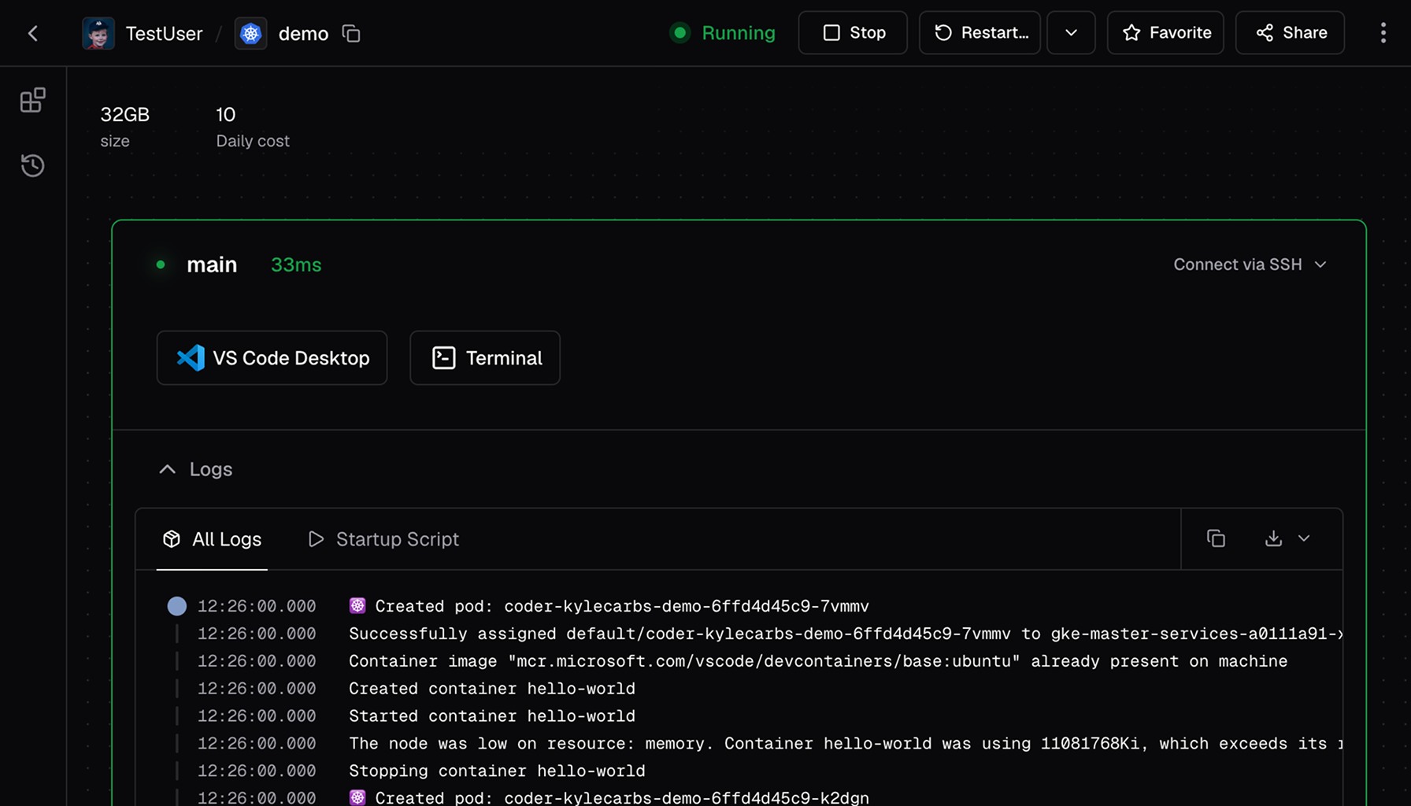Open the more options kebab menu
Screen dimensions: 1411x806
click(1383, 32)
